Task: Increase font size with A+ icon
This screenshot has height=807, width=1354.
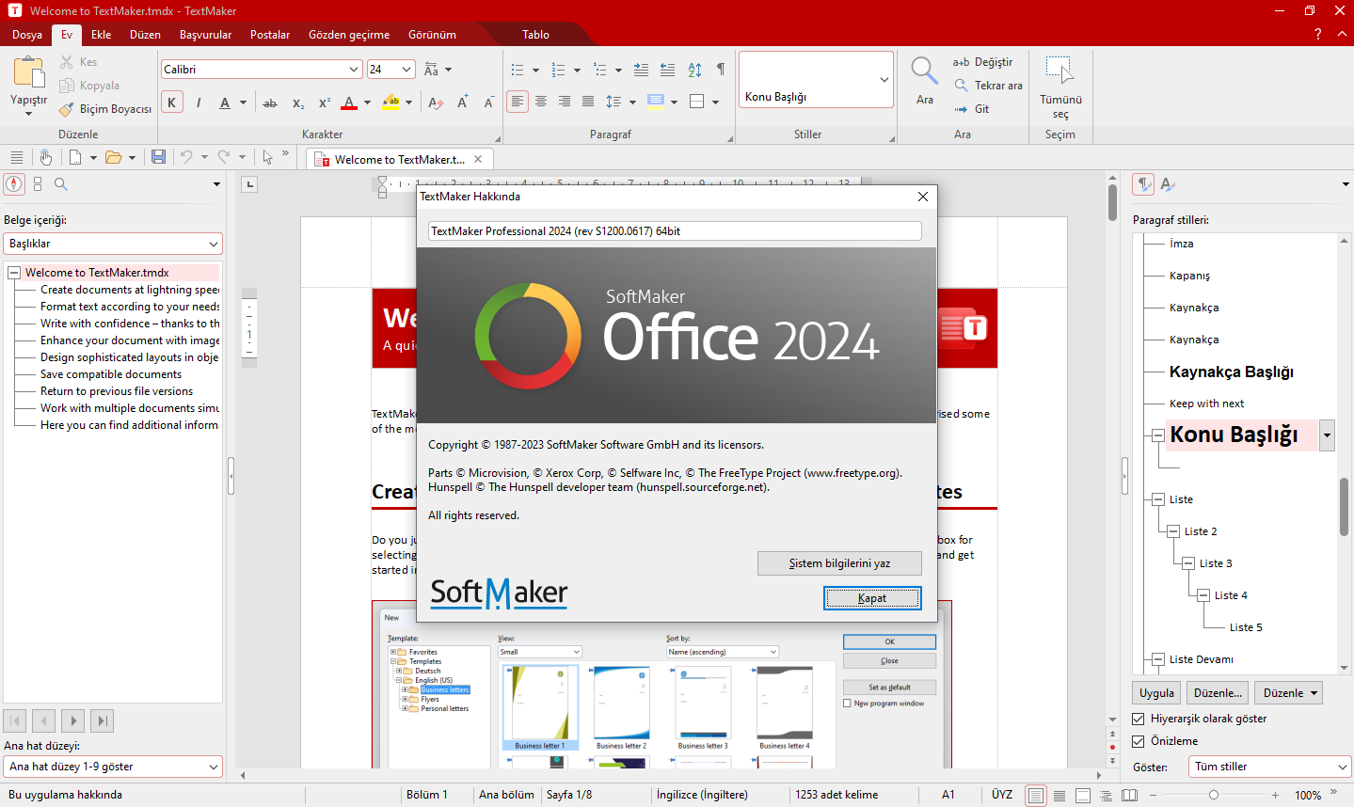Action: tap(462, 103)
